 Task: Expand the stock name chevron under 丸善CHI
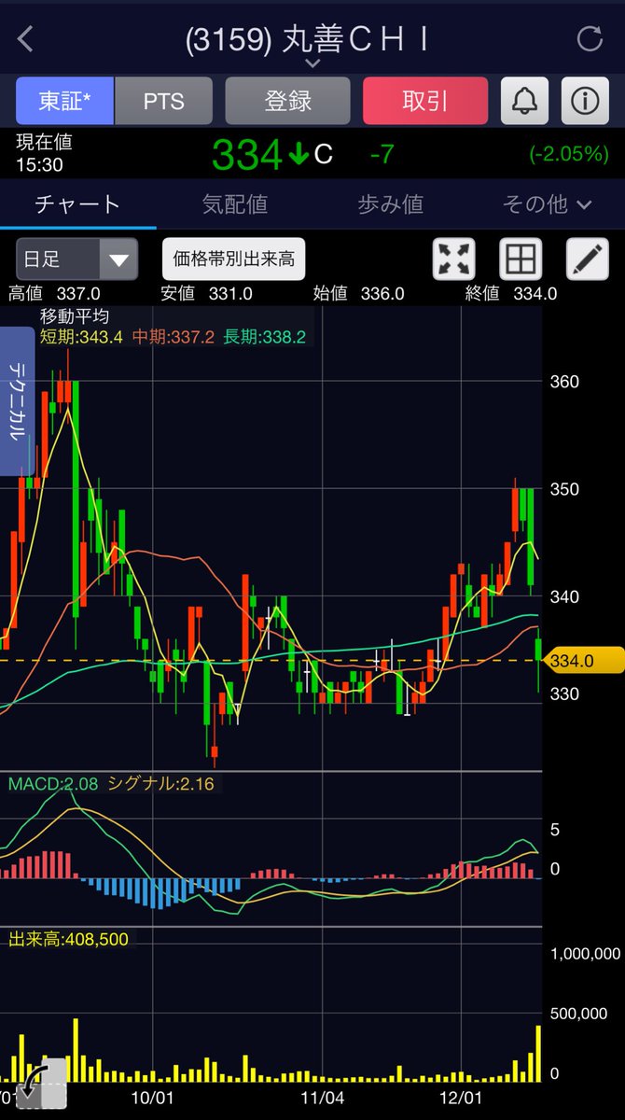pyautogui.click(x=312, y=63)
